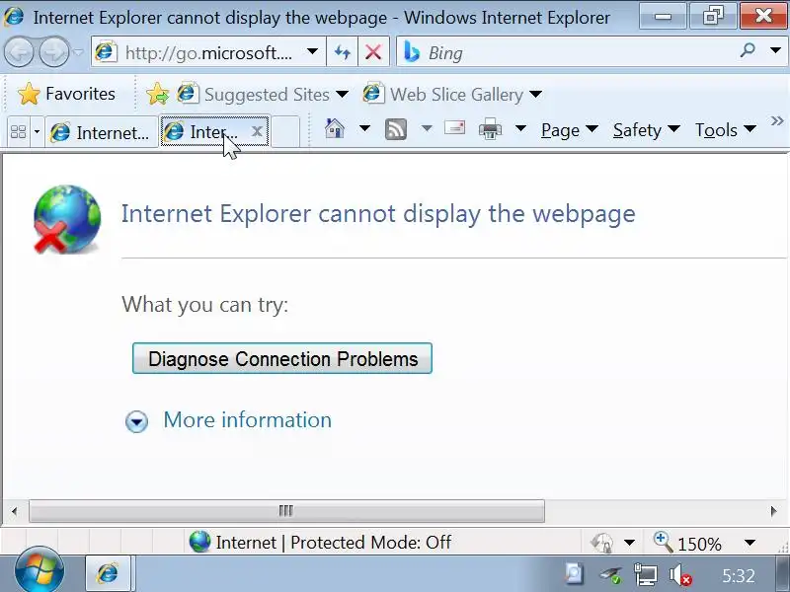Stop loading with the red X icon
Screen dimensions: 790x592
click(373, 52)
